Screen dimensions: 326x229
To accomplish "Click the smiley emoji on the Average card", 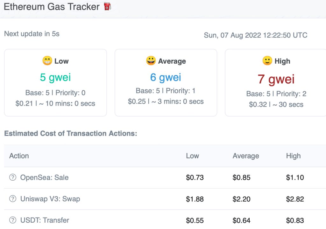I will [152, 61].
